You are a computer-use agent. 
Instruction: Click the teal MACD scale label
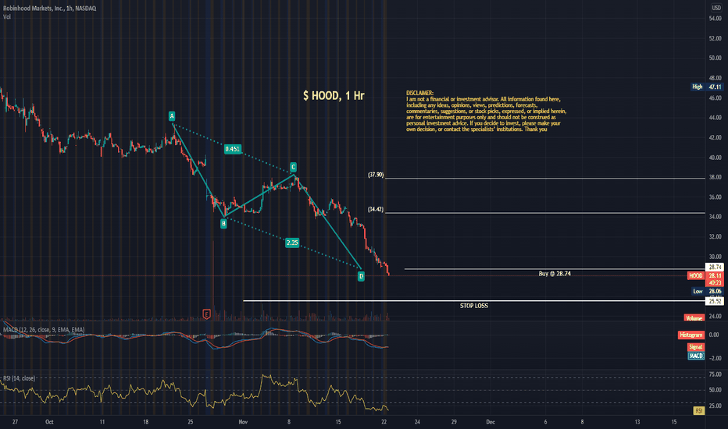click(695, 356)
